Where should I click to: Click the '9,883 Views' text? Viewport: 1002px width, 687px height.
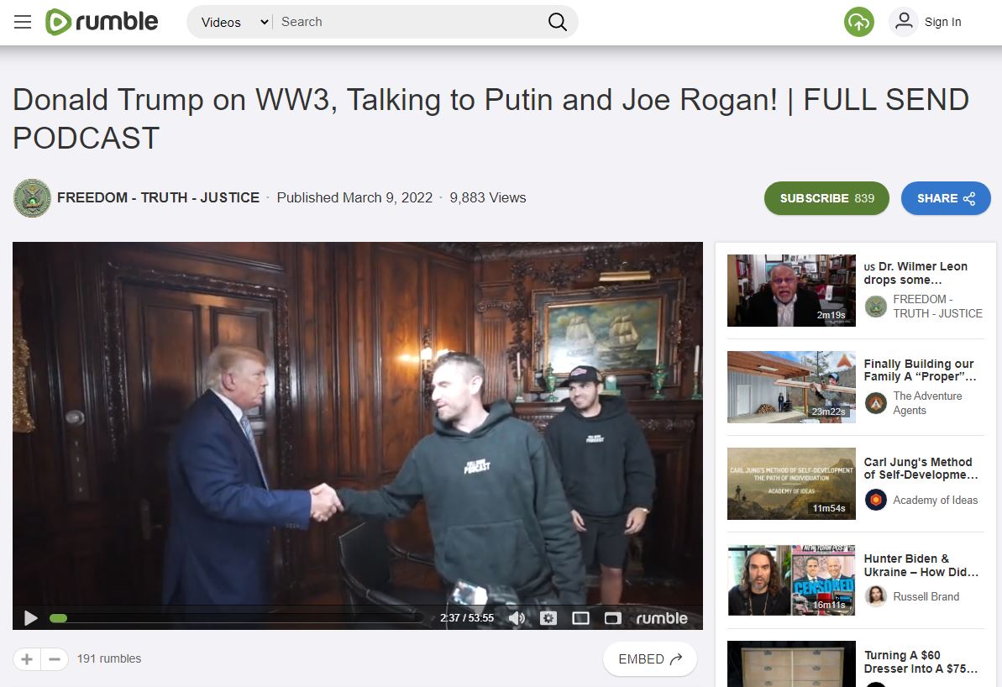(488, 197)
